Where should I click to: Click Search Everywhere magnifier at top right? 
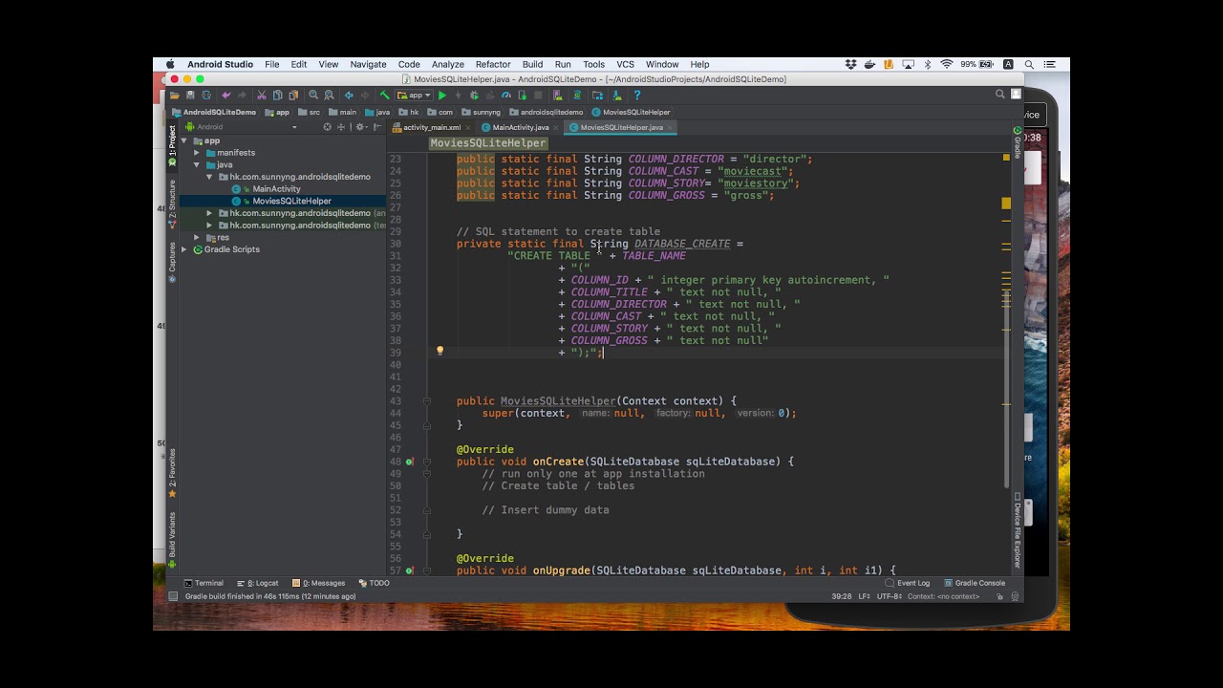[x=1000, y=95]
